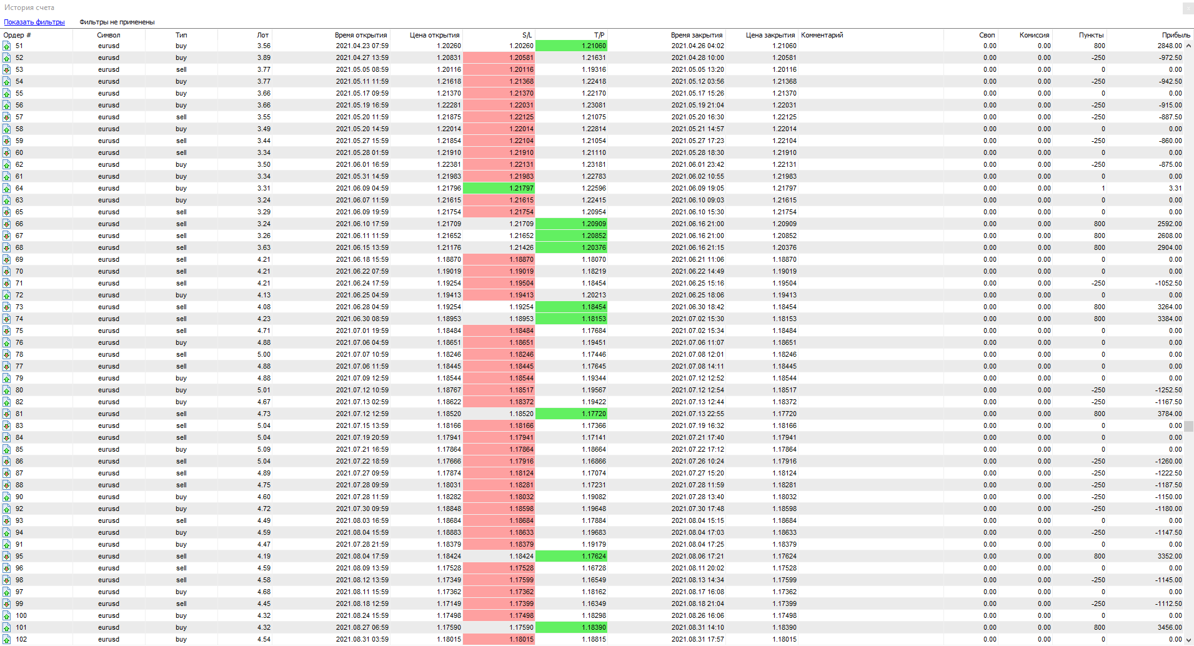Click the buy icon for order 51
Viewport: 1194px width, 646px height.
6,46
